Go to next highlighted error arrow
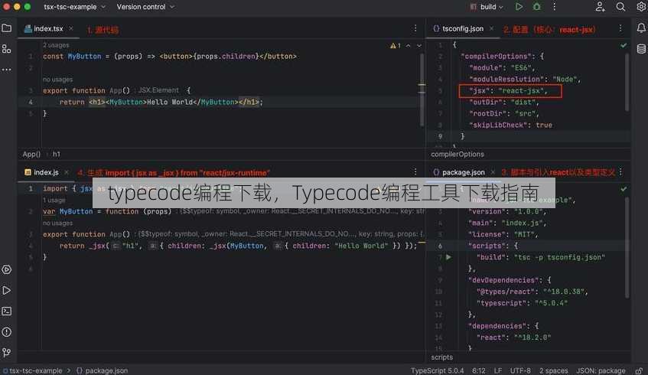 419,45
